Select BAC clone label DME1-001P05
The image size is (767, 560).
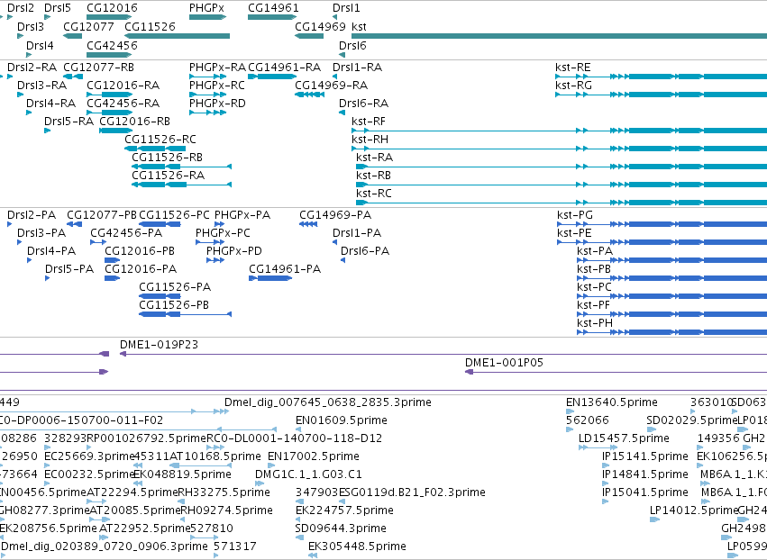click(504, 363)
